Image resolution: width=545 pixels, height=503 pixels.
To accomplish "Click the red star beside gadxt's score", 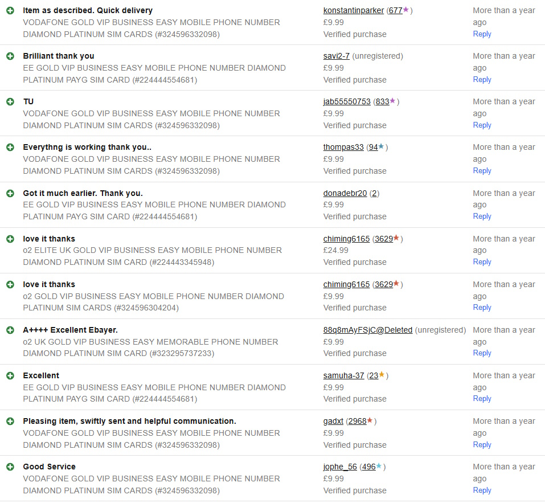I will click(370, 420).
